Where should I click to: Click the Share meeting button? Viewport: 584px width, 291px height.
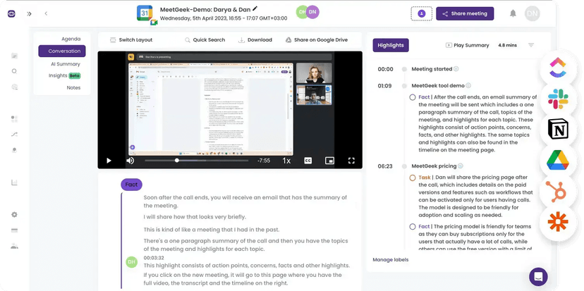pos(465,14)
